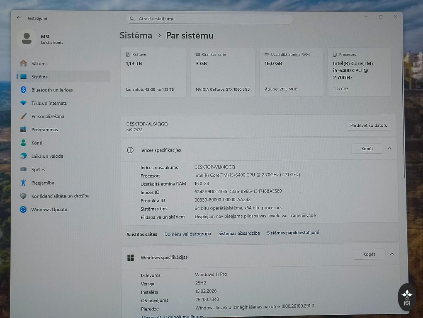Viewport: 423px width, 318px height.
Task: Click the Atrast iestatījumu search field
Action: tap(209, 19)
